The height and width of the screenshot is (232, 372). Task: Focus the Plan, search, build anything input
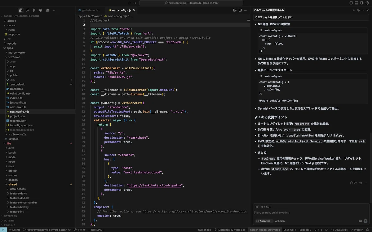311,213
